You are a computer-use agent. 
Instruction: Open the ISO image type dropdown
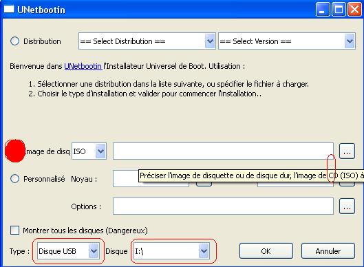pyautogui.click(x=89, y=151)
